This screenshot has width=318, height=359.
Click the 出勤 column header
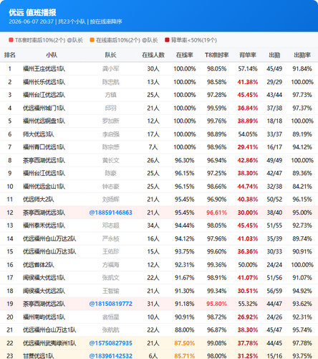(x=274, y=55)
